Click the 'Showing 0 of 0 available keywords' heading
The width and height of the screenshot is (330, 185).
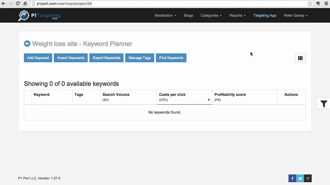click(x=71, y=84)
